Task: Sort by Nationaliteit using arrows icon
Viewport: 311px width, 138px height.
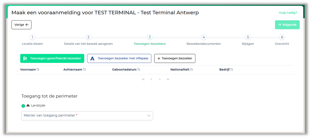Action: pos(191,69)
